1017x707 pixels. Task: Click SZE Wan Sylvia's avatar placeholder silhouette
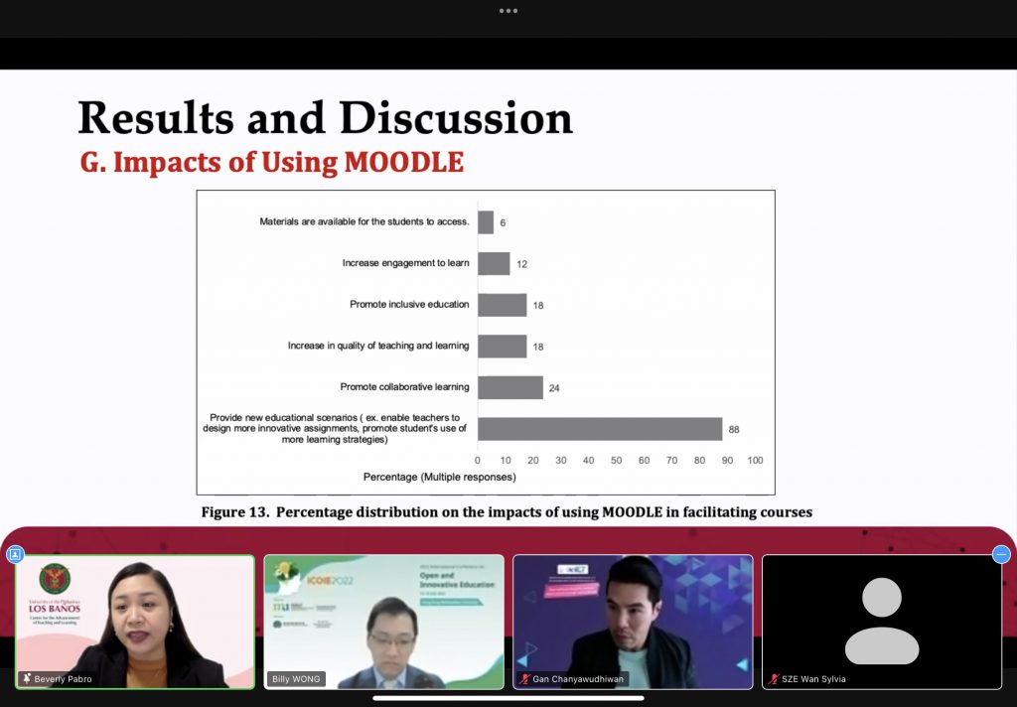882,621
